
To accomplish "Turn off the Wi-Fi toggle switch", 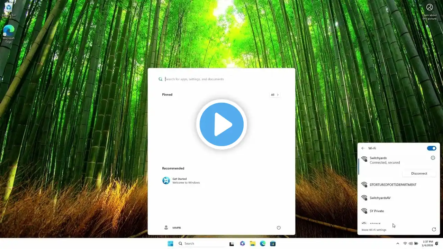I will (x=431, y=148).
